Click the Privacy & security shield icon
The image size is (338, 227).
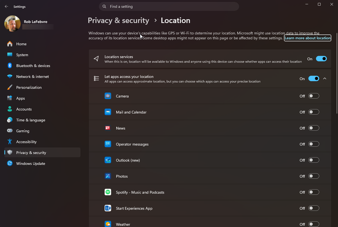(10, 152)
